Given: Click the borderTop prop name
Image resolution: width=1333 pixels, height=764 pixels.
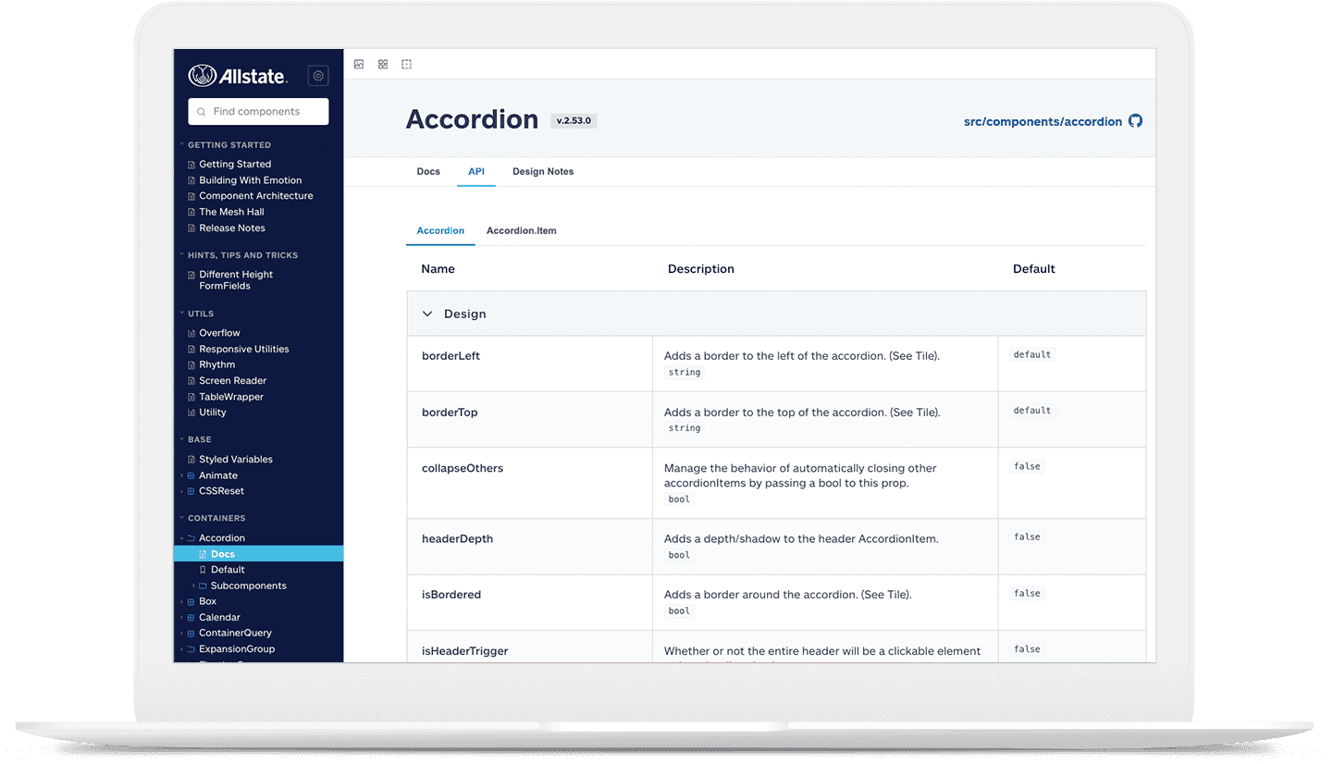Looking at the screenshot, I should click(x=450, y=413).
